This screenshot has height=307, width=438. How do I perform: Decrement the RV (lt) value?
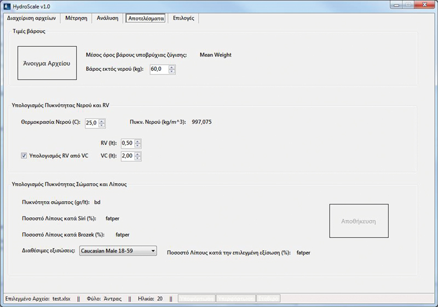(137, 146)
